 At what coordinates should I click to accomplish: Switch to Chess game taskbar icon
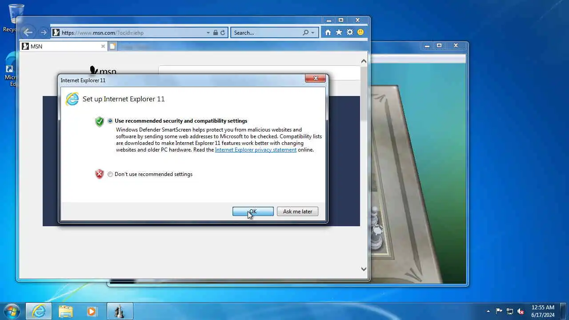pyautogui.click(x=120, y=311)
